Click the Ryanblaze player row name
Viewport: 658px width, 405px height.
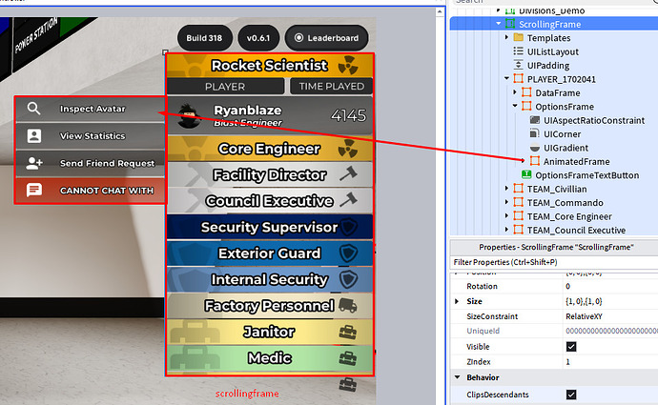(248, 111)
